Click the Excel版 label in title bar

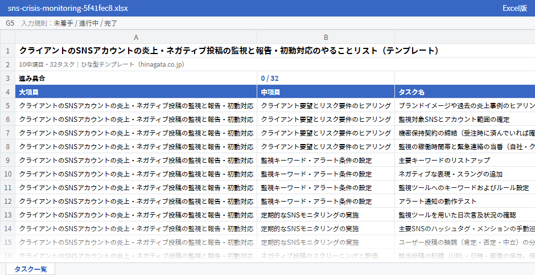pos(515,8)
